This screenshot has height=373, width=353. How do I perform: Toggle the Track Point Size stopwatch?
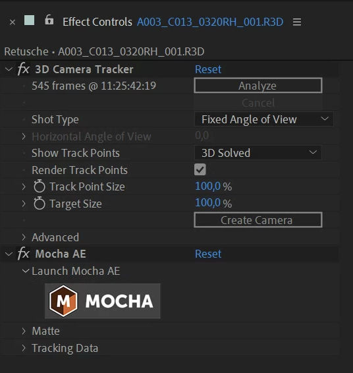[40, 186]
